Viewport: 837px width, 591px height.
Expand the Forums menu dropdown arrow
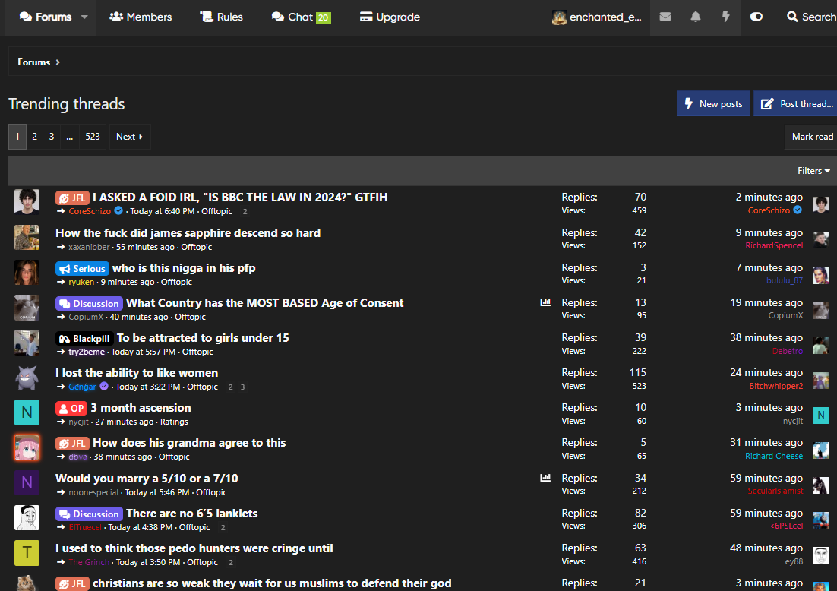pos(84,17)
